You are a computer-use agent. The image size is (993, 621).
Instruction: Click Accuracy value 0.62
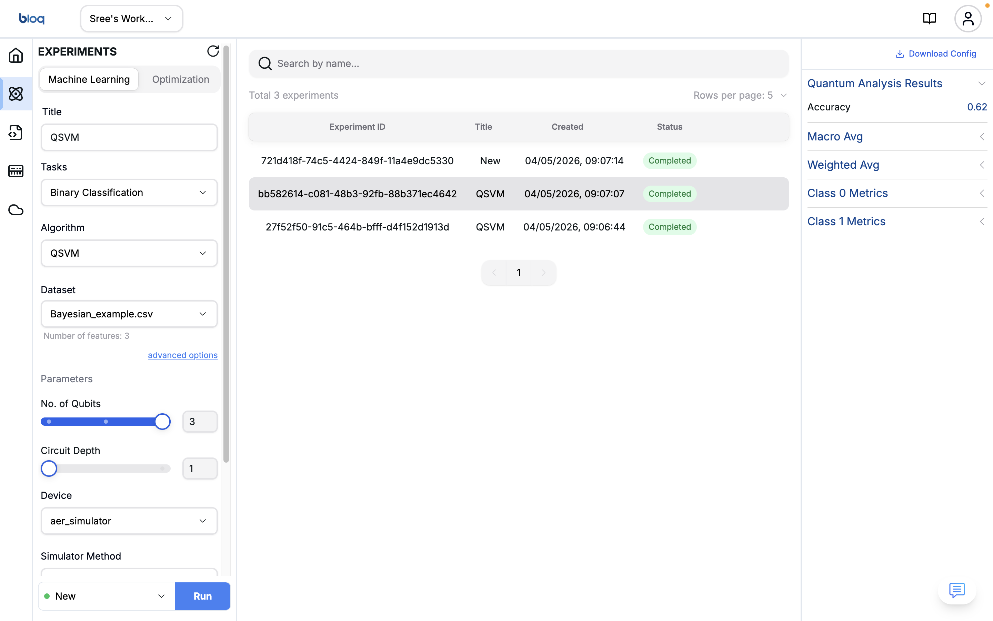977,107
